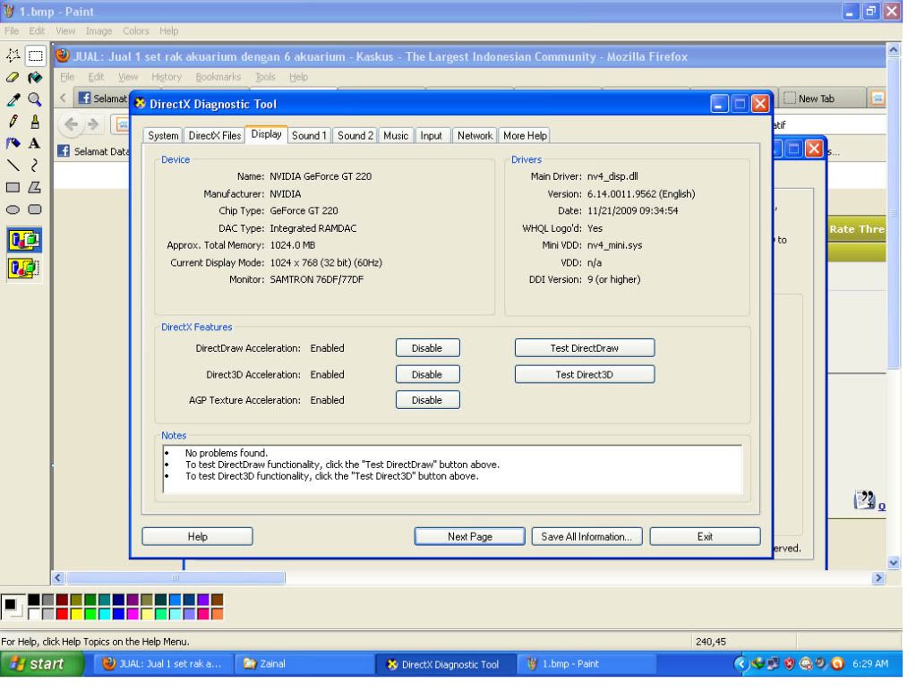Image resolution: width=916 pixels, height=691 pixels.
Task: Choose the rectangular Select tool in Paint
Action: [35, 55]
